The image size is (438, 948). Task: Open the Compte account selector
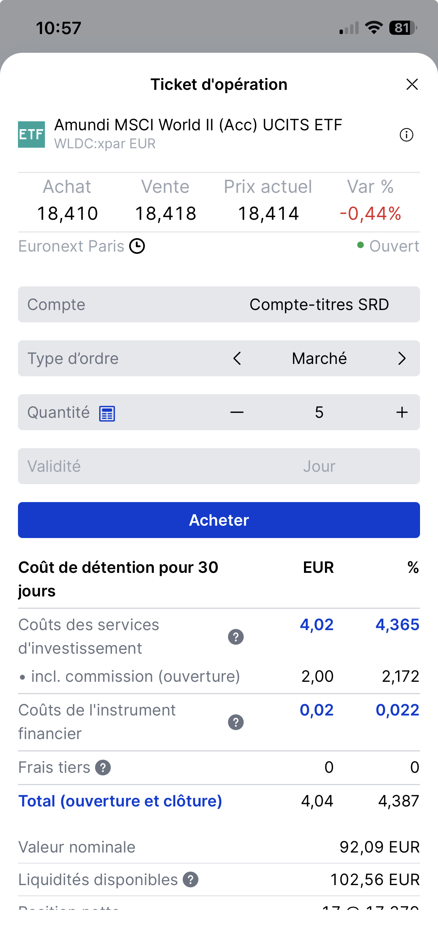219,304
